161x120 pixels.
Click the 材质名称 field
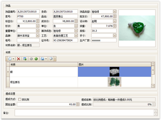[28, 45]
